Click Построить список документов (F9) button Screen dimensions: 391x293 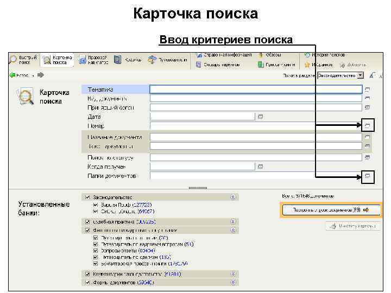[331, 210]
